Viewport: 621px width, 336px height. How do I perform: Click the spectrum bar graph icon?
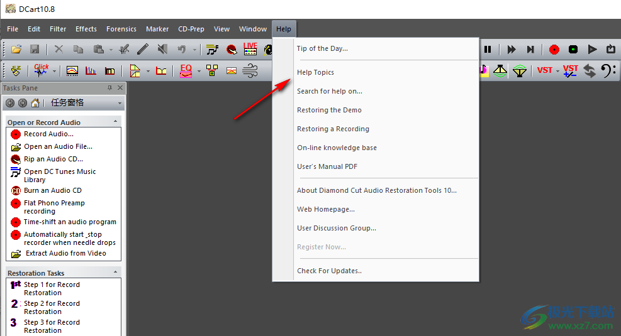91,71
